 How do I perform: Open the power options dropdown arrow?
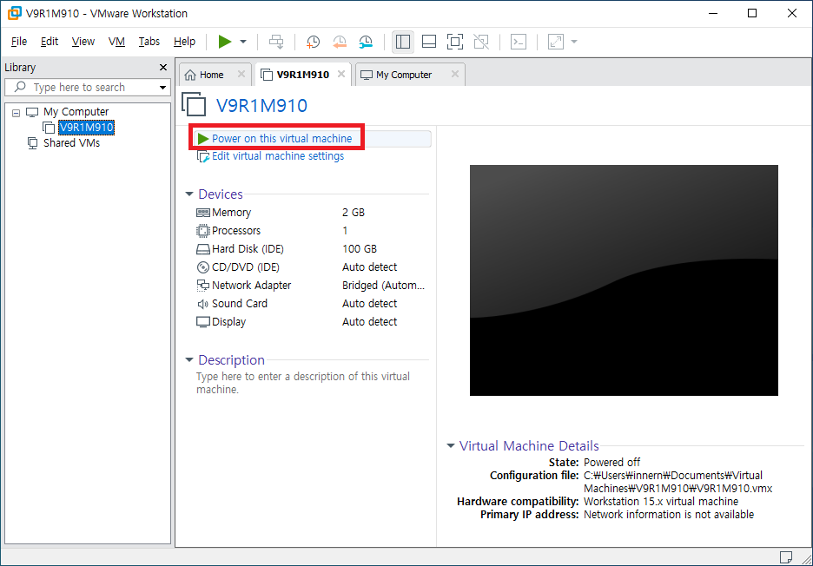tap(243, 42)
